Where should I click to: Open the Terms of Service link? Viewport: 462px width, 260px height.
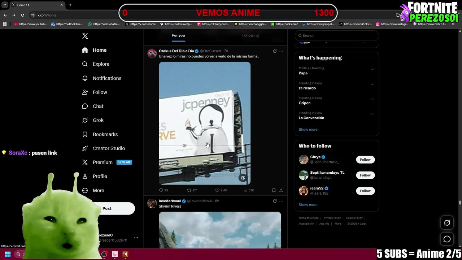(309, 218)
